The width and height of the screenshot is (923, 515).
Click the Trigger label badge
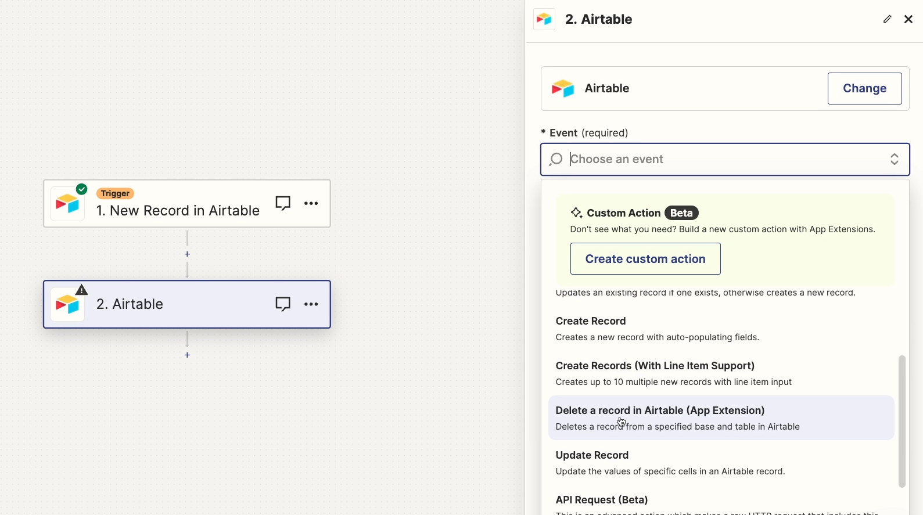click(x=116, y=193)
